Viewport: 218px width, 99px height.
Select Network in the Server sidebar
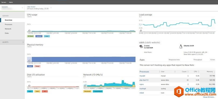pos(8,29)
